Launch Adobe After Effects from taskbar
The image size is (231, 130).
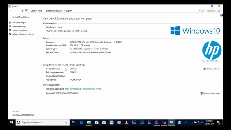(x=134, y=122)
